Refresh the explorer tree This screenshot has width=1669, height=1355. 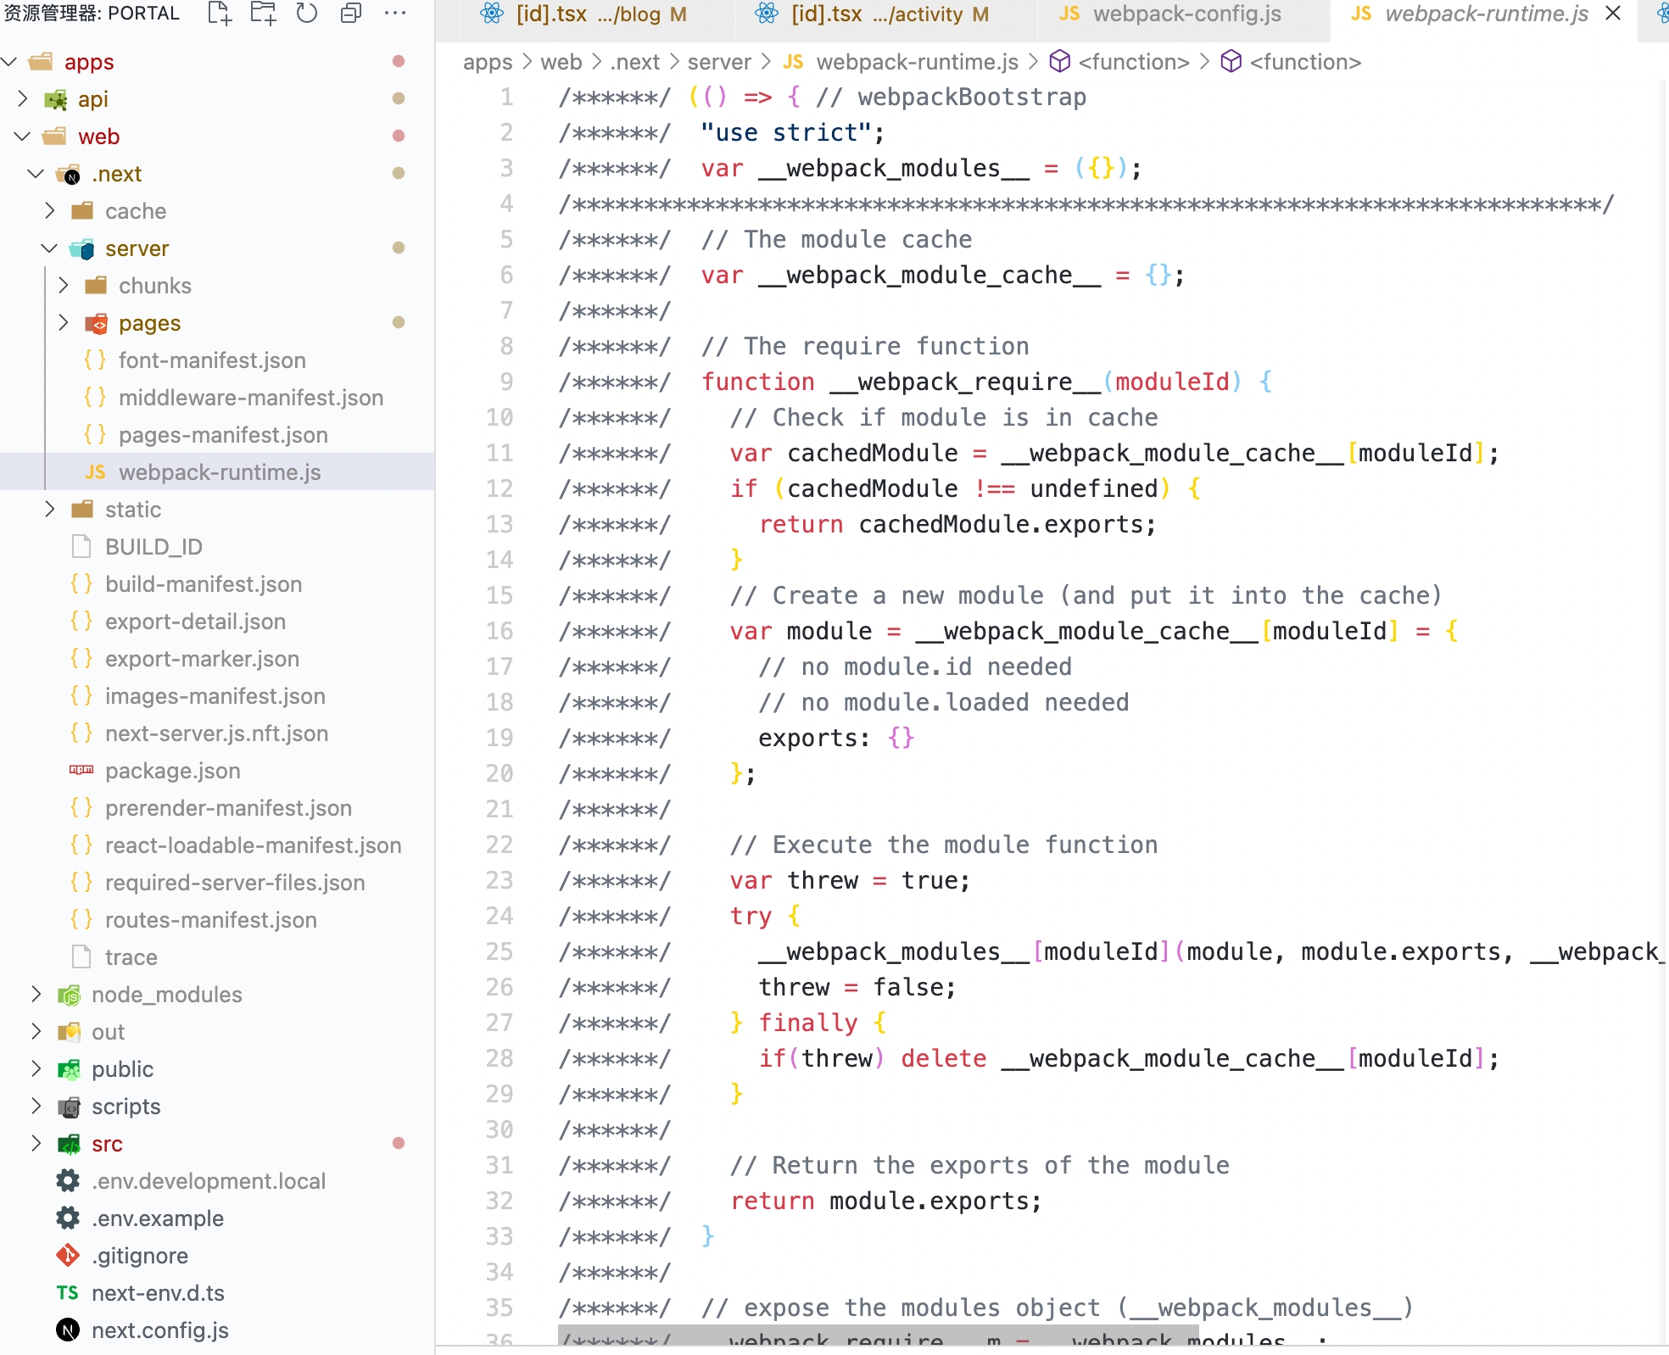[307, 14]
